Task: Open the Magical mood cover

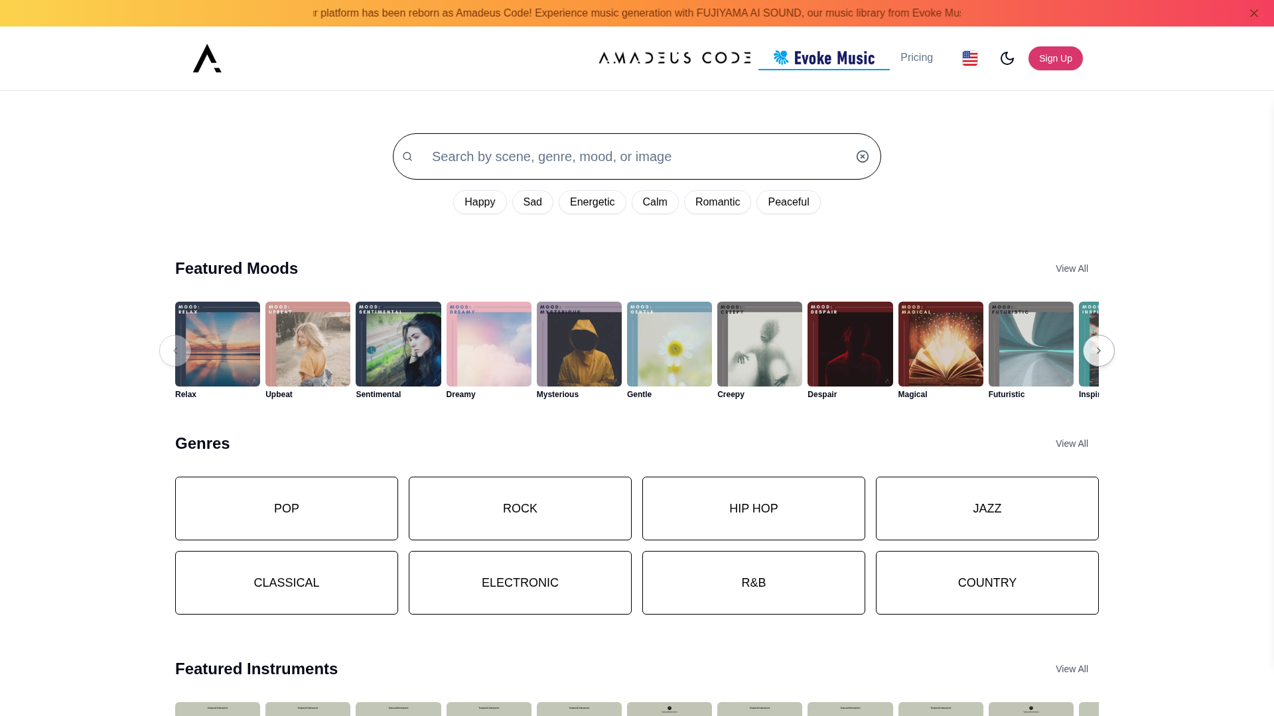Action: [x=940, y=344]
